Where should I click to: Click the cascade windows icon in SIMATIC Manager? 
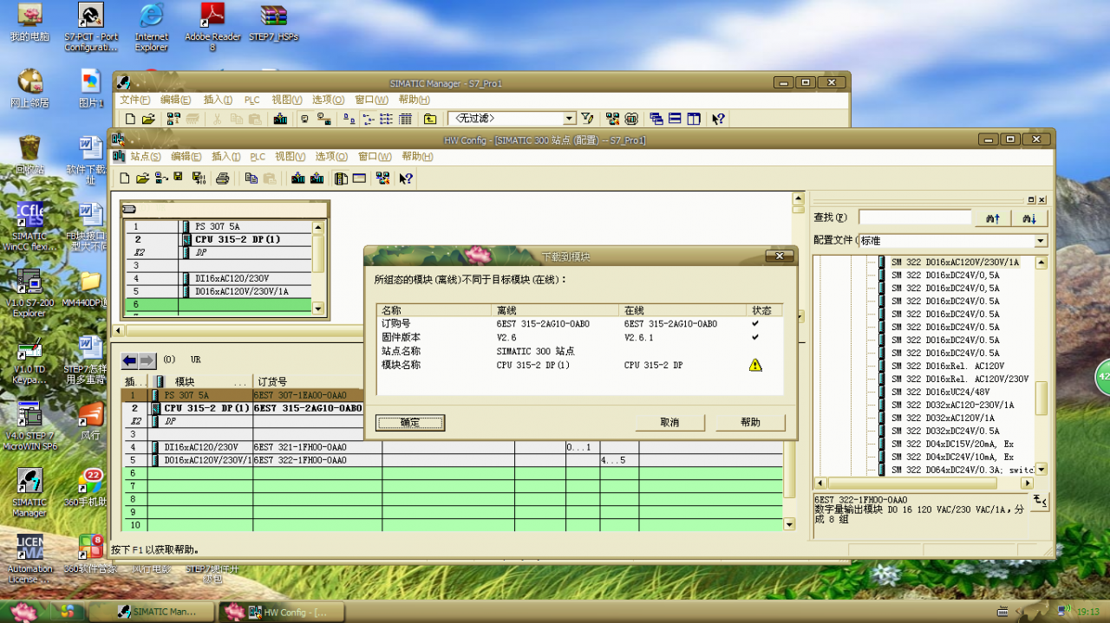coord(656,119)
